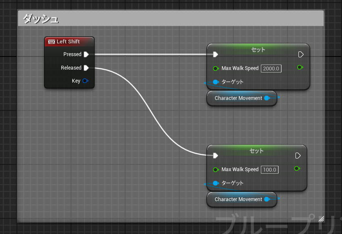Click green output pin on the 100.0 Set node
Viewport: 342px width, 234px height.
pos(297,168)
